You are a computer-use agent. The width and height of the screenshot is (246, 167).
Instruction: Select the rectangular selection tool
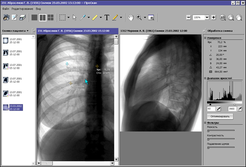[62, 18]
